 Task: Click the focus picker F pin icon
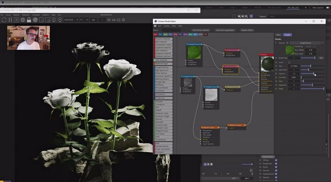click(54, 20)
